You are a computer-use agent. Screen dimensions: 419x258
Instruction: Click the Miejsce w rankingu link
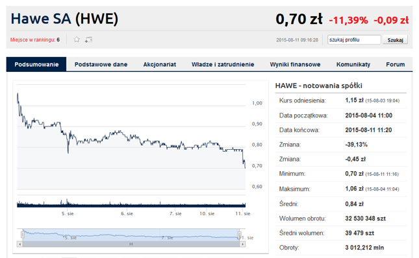(32, 40)
